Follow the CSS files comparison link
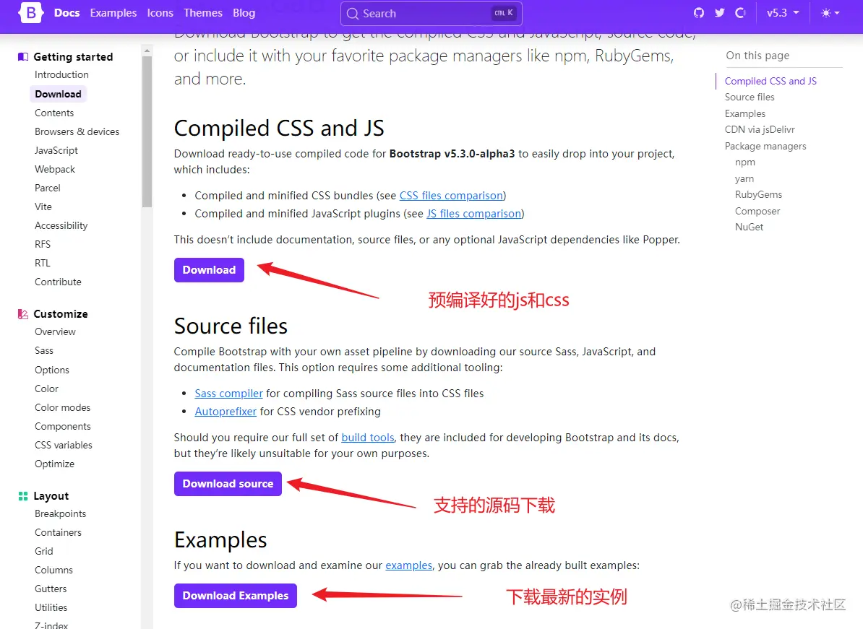Viewport: 863px width, 629px height. point(451,196)
